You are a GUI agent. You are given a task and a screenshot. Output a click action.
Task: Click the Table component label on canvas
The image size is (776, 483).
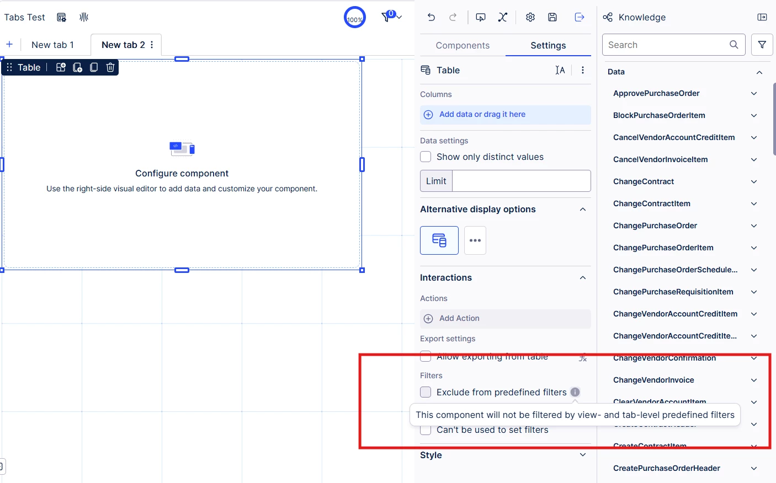point(29,67)
